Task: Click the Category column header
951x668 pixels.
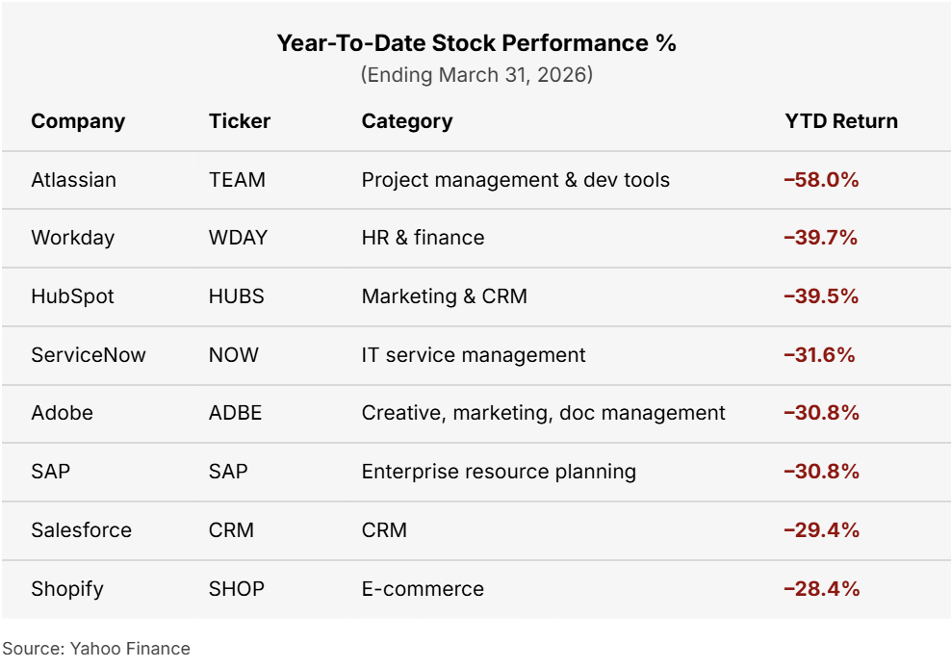Action: pyautogui.click(x=406, y=121)
